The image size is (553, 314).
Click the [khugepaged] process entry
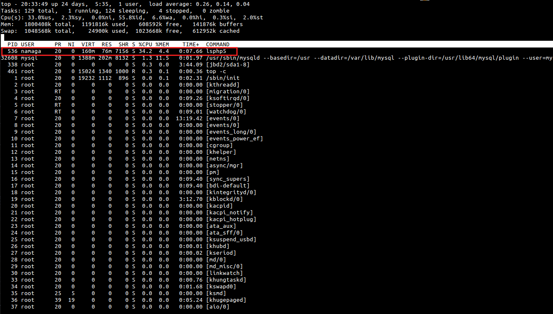click(x=226, y=300)
